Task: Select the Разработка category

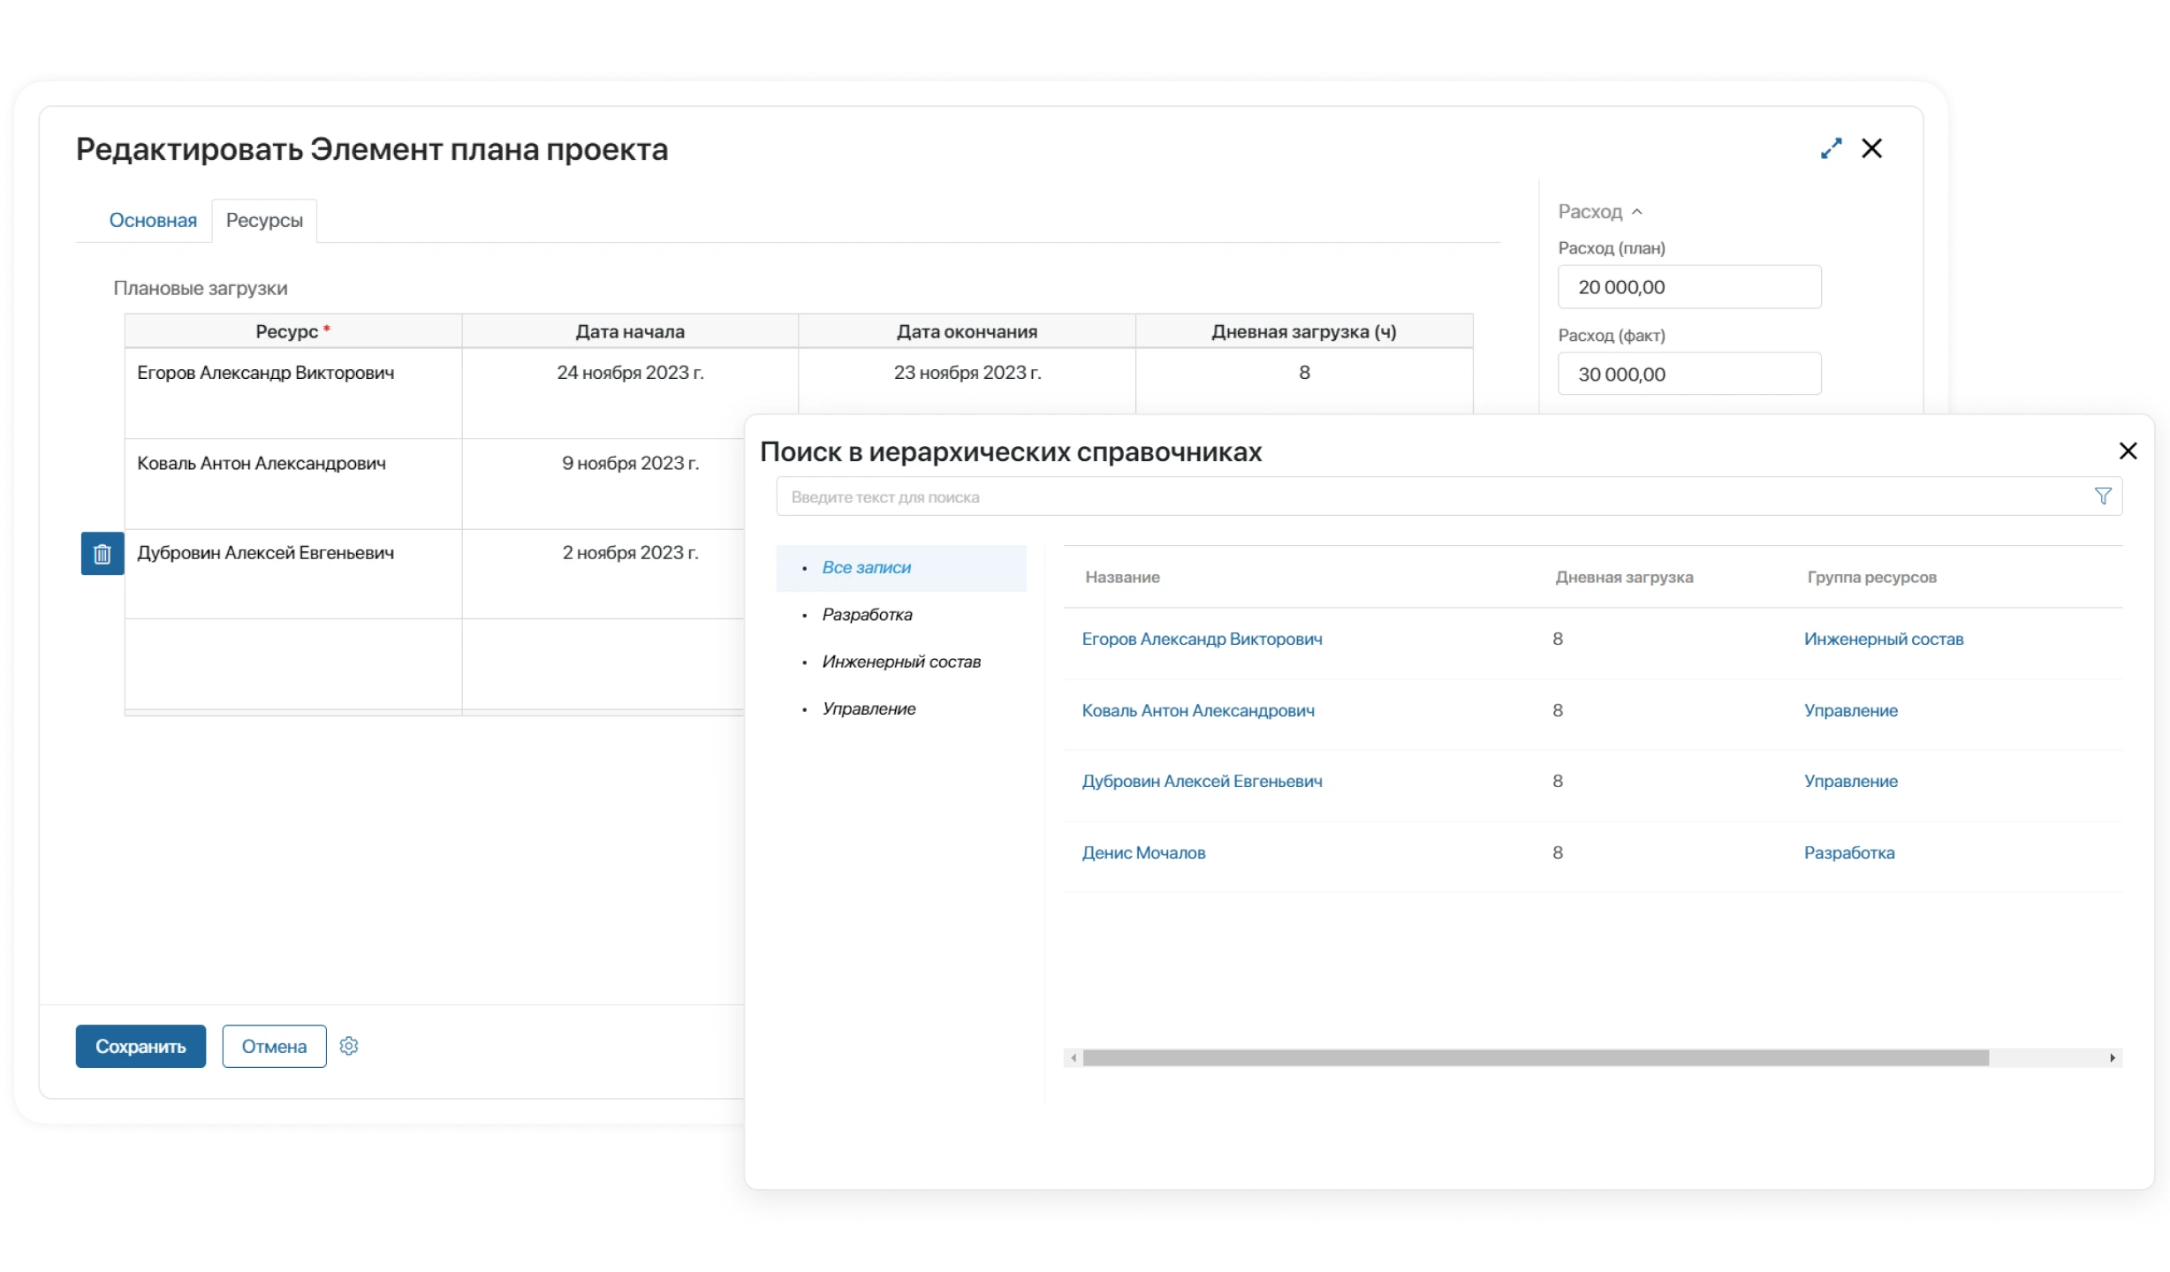Action: 867,615
